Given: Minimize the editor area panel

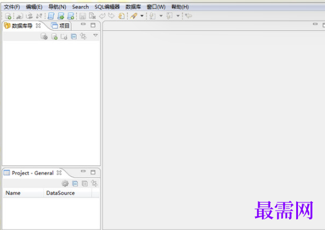Looking at the screenshot, I should click(x=315, y=25).
